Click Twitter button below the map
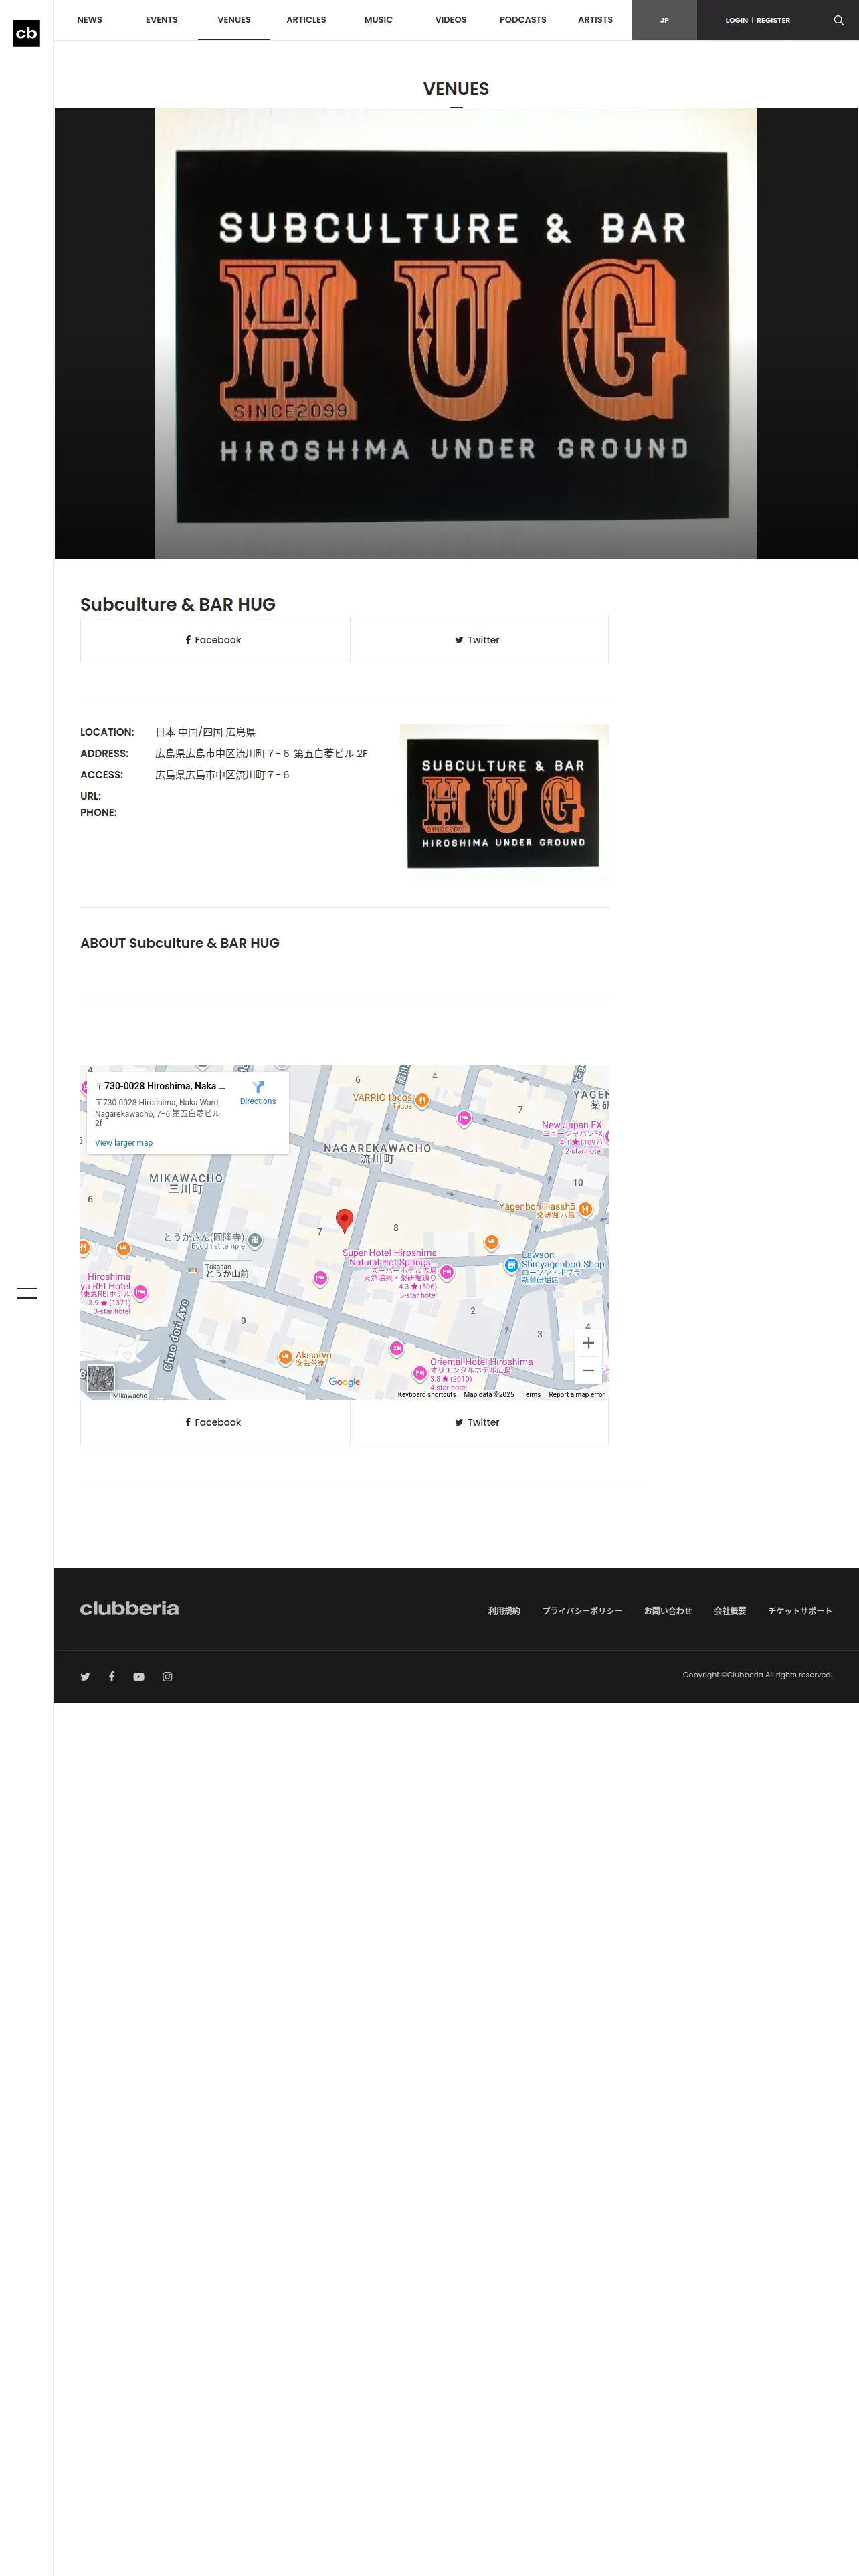Image resolution: width=859 pixels, height=2576 pixels. click(x=479, y=1422)
